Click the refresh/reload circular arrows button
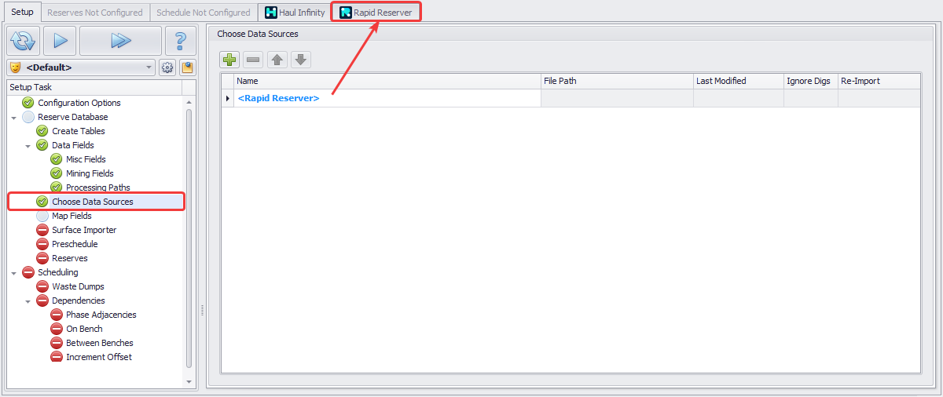 pyautogui.click(x=24, y=41)
